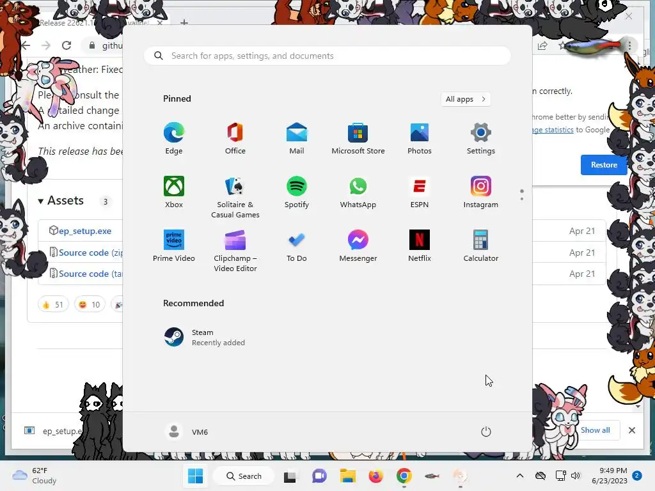The image size is (655, 491).
Task: Open the volume control in system tray
Action: click(576, 476)
